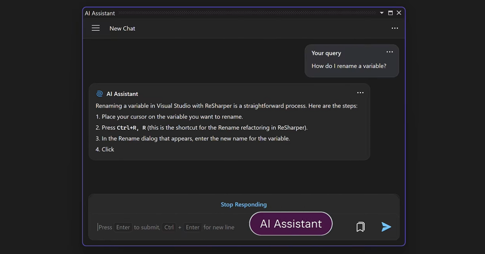Open the header options ellipsis beside New Chat

[x=395, y=28]
